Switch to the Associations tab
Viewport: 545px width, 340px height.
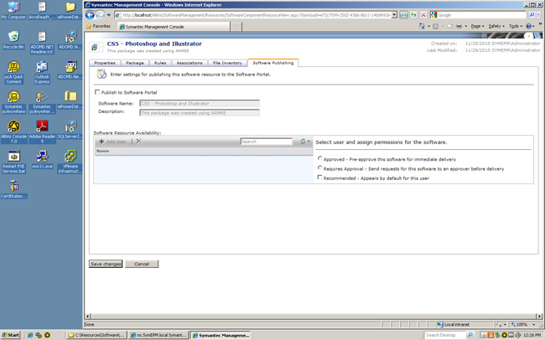pyautogui.click(x=189, y=63)
